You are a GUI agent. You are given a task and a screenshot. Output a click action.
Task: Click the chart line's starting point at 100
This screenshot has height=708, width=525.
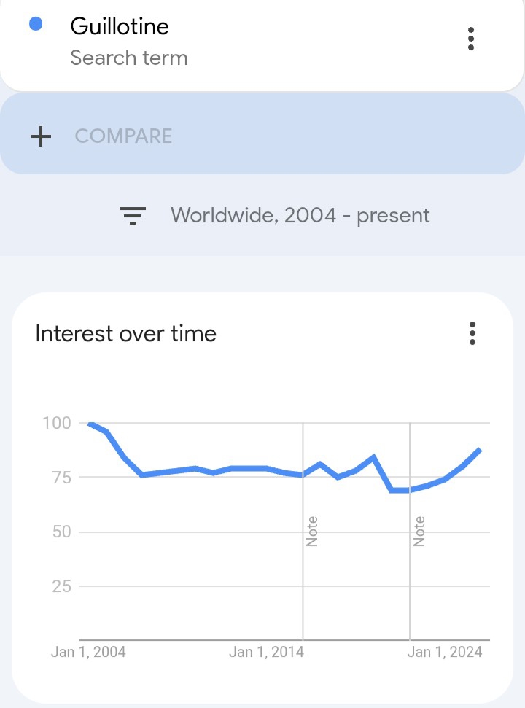[90, 423]
